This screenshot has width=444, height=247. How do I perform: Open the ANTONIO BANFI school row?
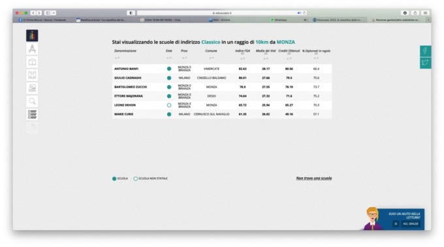222,69
